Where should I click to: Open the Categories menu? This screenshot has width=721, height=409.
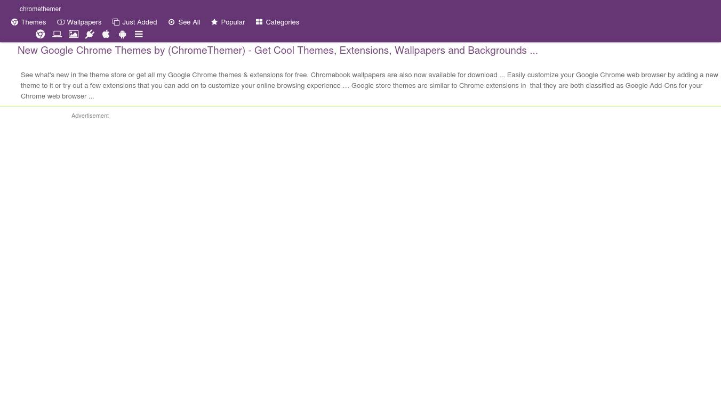click(x=282, y=22)
